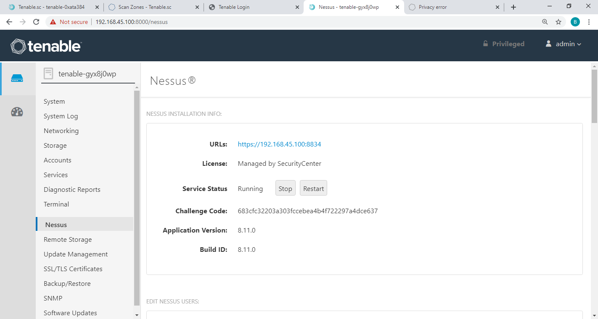The height and width of the screenshot is (319, 598).
Task: Click sidebar scroll down arrow
Action: (137, 315)
